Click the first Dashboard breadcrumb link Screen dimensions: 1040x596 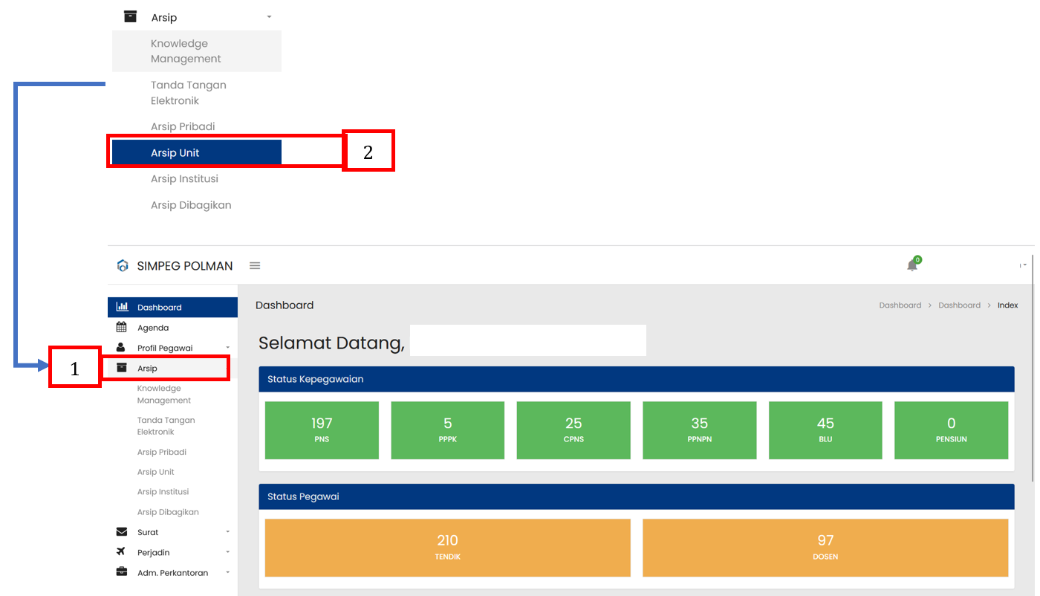900,305
